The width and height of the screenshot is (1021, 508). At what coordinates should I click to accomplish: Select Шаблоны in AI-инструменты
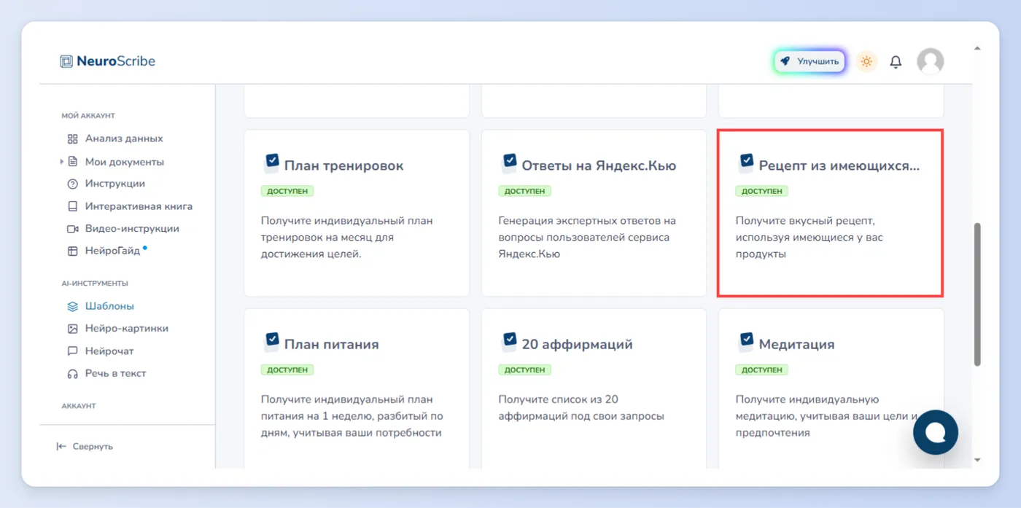[109, 306]
